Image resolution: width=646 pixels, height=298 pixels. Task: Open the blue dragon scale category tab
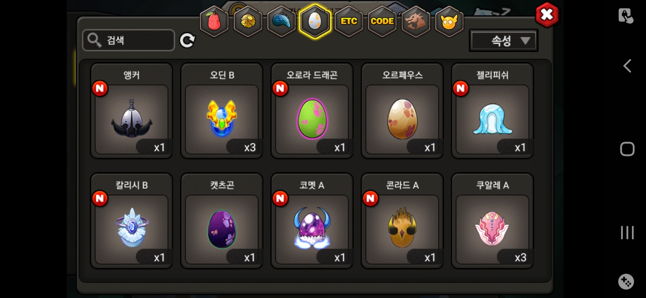pos(281,22)
